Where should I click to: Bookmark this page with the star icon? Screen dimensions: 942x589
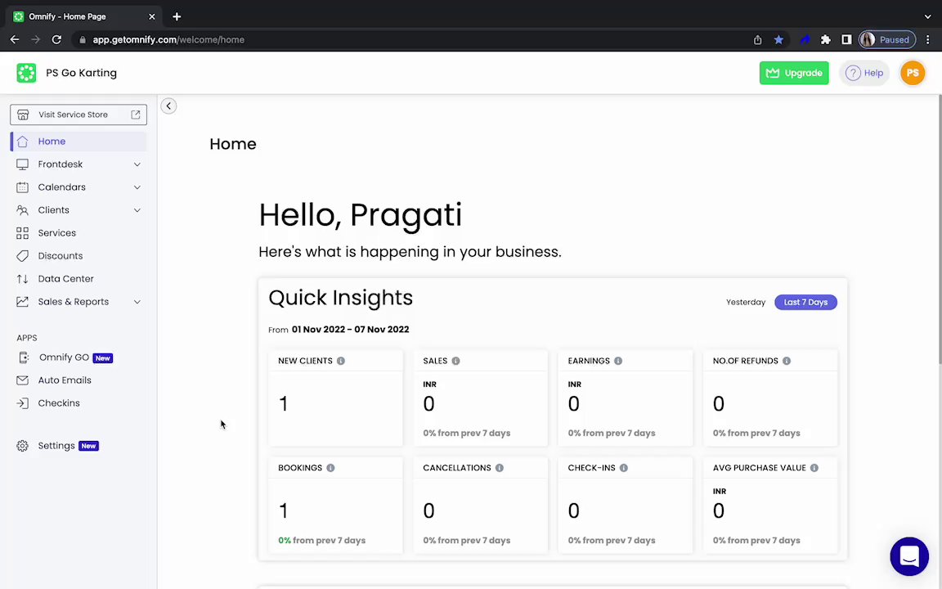pyautogui.click(x=778, y=39)
